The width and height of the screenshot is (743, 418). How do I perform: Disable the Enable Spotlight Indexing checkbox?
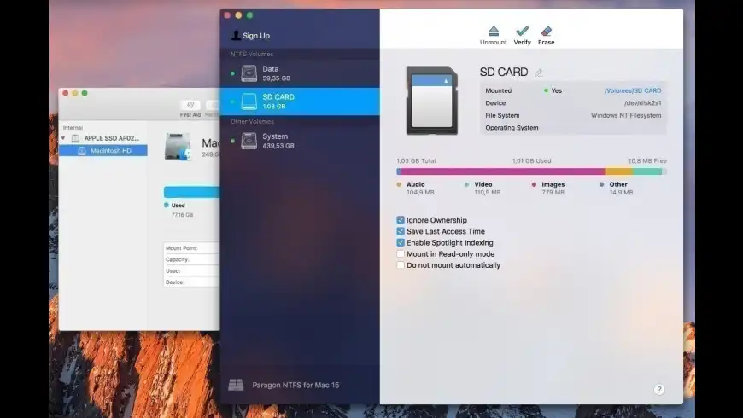click(401, 242)
